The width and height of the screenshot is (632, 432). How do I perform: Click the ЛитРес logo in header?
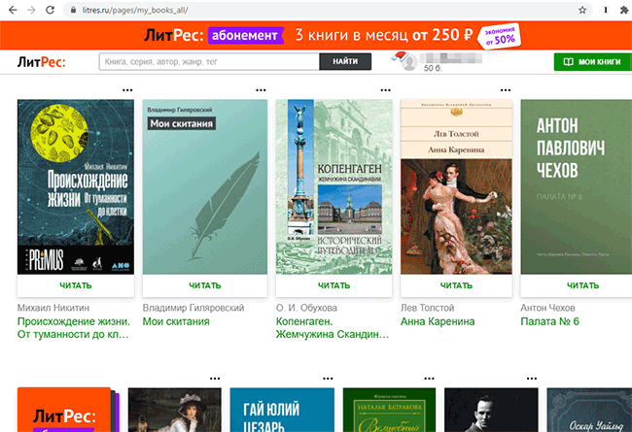coord(41,62)
